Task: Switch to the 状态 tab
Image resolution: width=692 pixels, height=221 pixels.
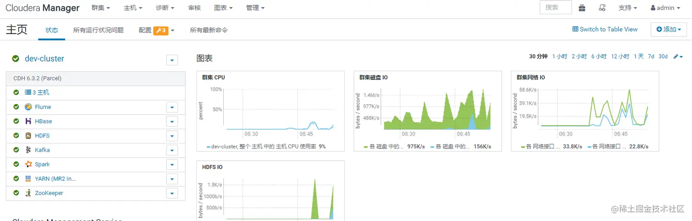Action: 52,30
